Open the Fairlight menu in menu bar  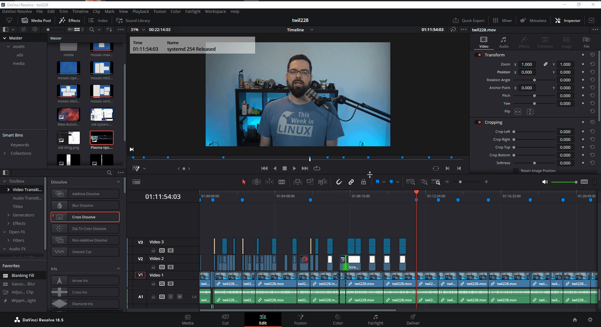pyautogui.click(x=193, y=11)
